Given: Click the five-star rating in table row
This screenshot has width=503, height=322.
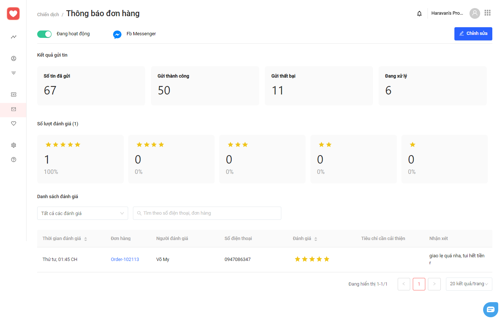Looking at the screenshot, I should pos(312,259).
